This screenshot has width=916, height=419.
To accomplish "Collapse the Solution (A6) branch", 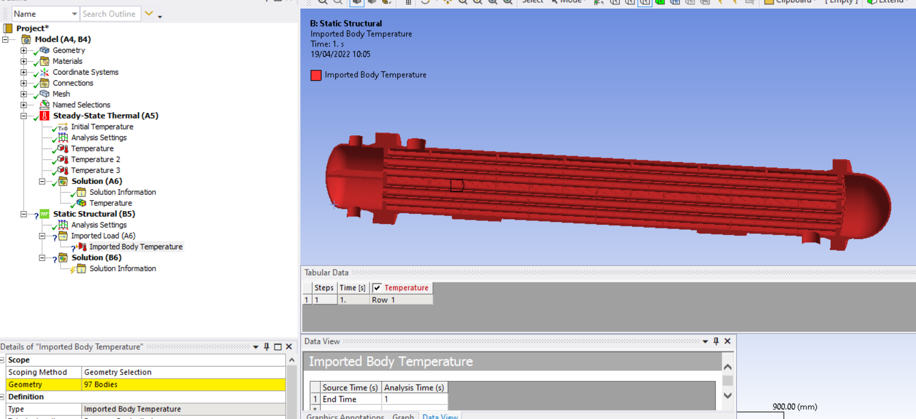I will pos(42,181).
